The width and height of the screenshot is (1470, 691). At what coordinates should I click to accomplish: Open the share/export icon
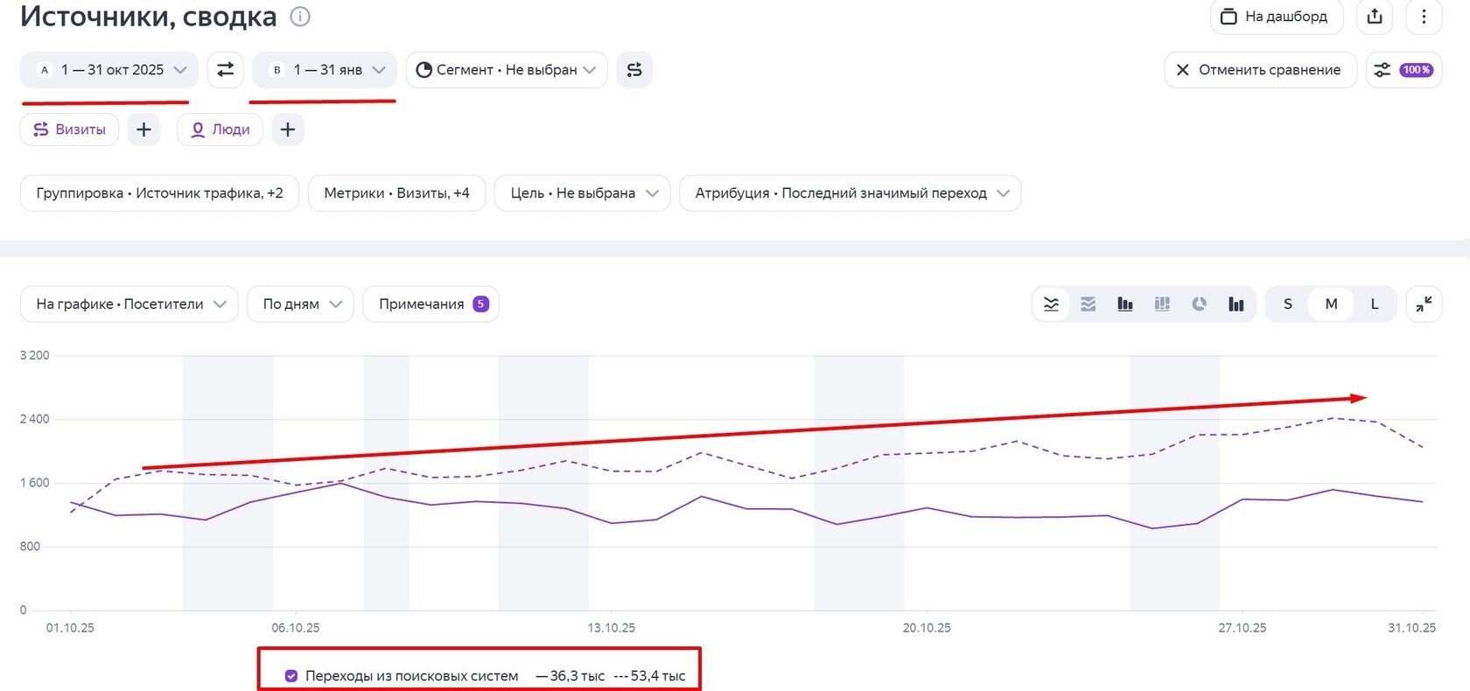(1375, 17)
